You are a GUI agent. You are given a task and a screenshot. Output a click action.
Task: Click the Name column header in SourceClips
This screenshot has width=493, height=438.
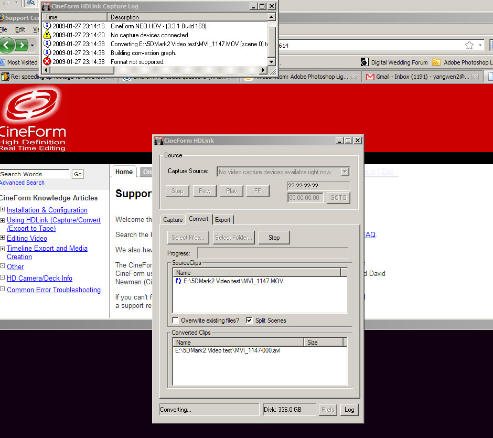[x=257, y=273]
